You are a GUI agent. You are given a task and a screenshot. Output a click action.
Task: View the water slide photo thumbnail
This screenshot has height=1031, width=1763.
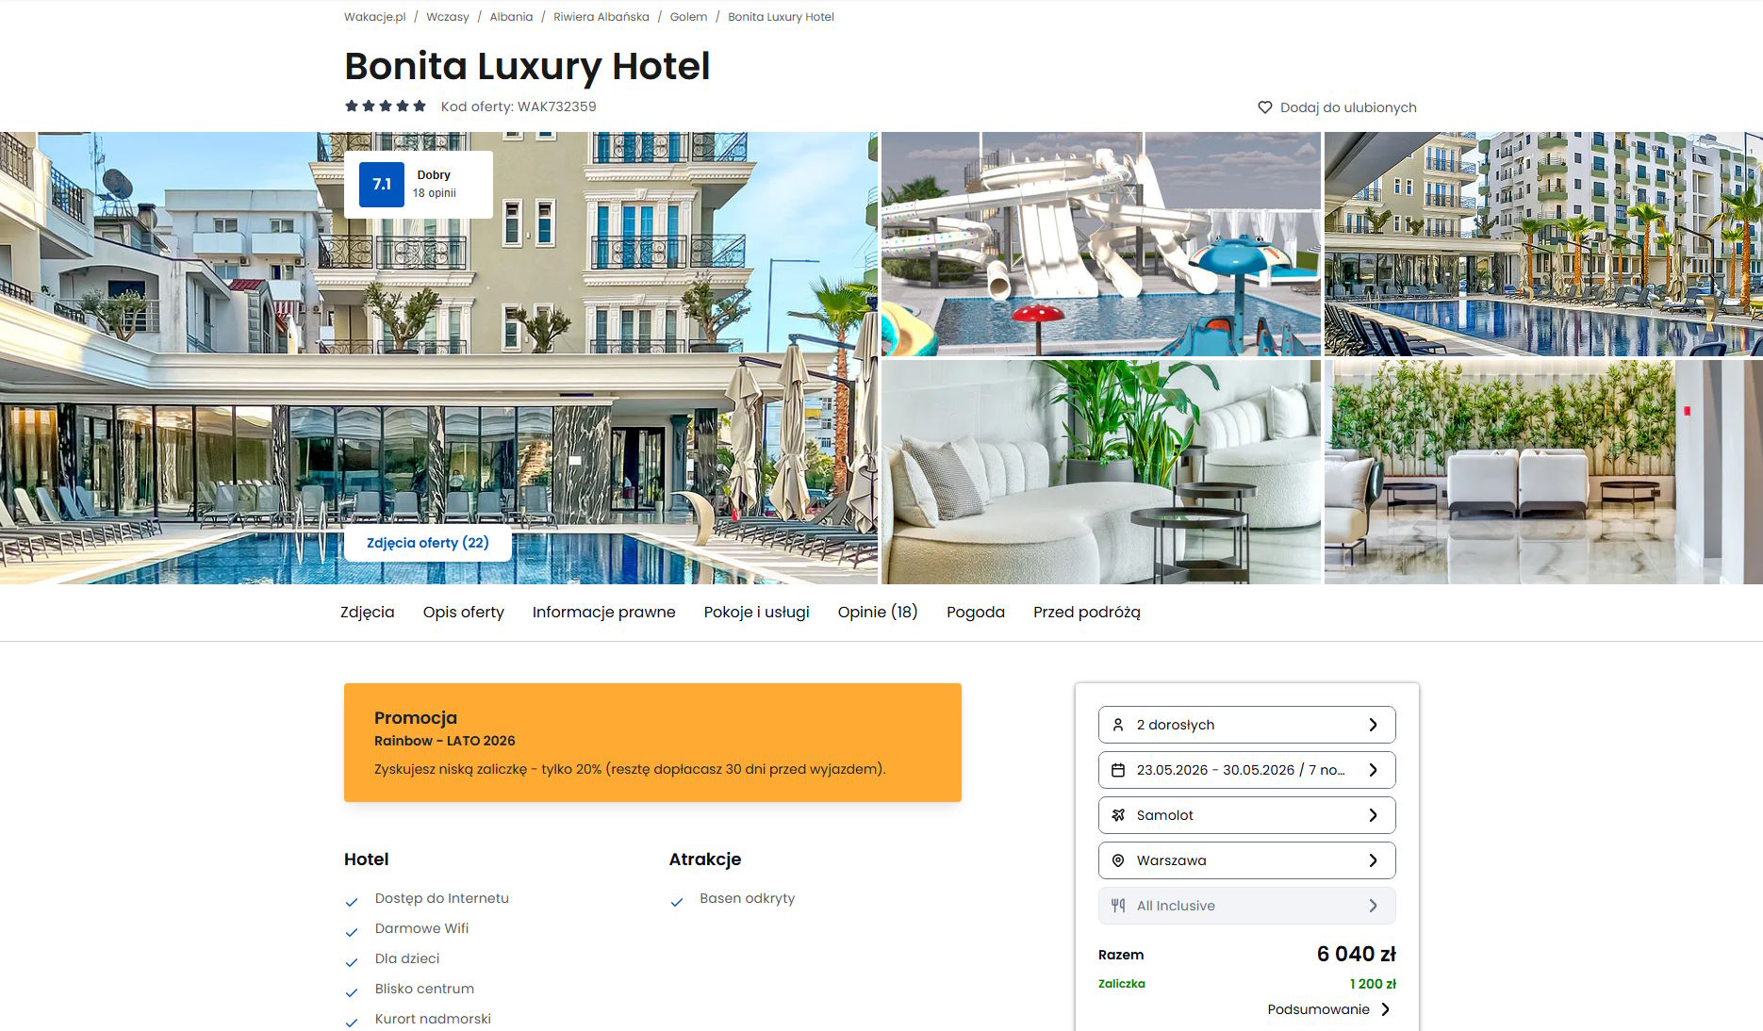tap(1101, 244)
